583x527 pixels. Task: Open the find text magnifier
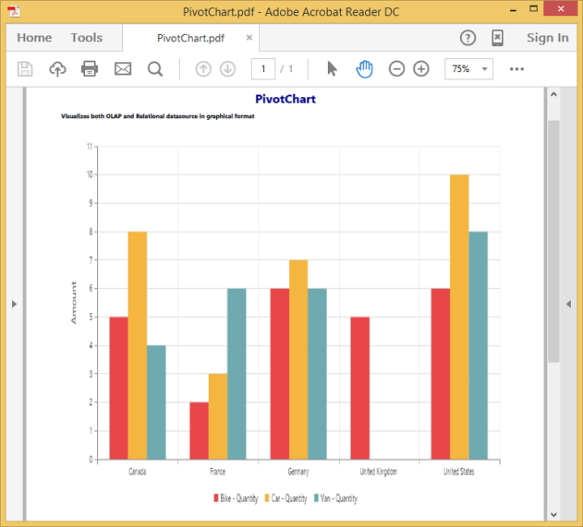tap(155, 70)
